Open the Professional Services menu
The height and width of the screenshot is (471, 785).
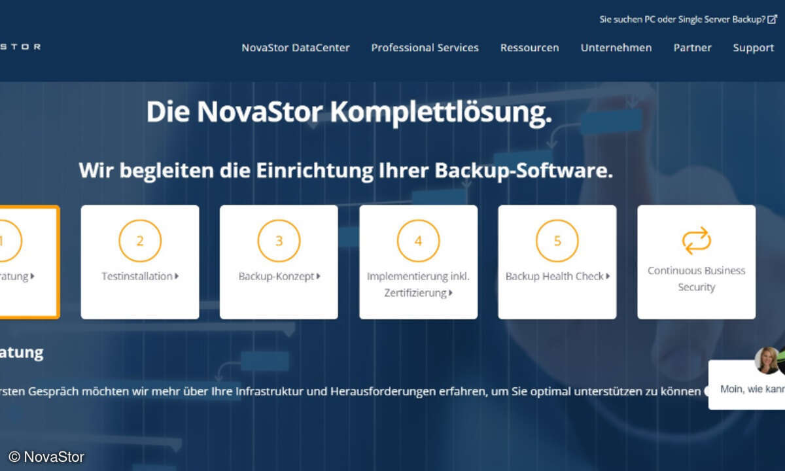click(x=425, y=48)
